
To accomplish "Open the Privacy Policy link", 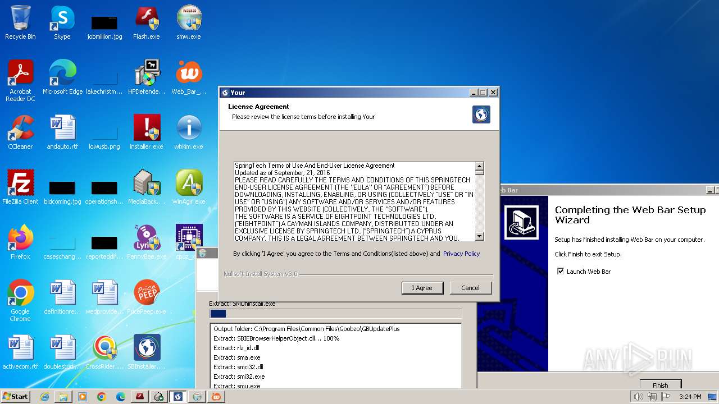I will click(x=461, y=254).
